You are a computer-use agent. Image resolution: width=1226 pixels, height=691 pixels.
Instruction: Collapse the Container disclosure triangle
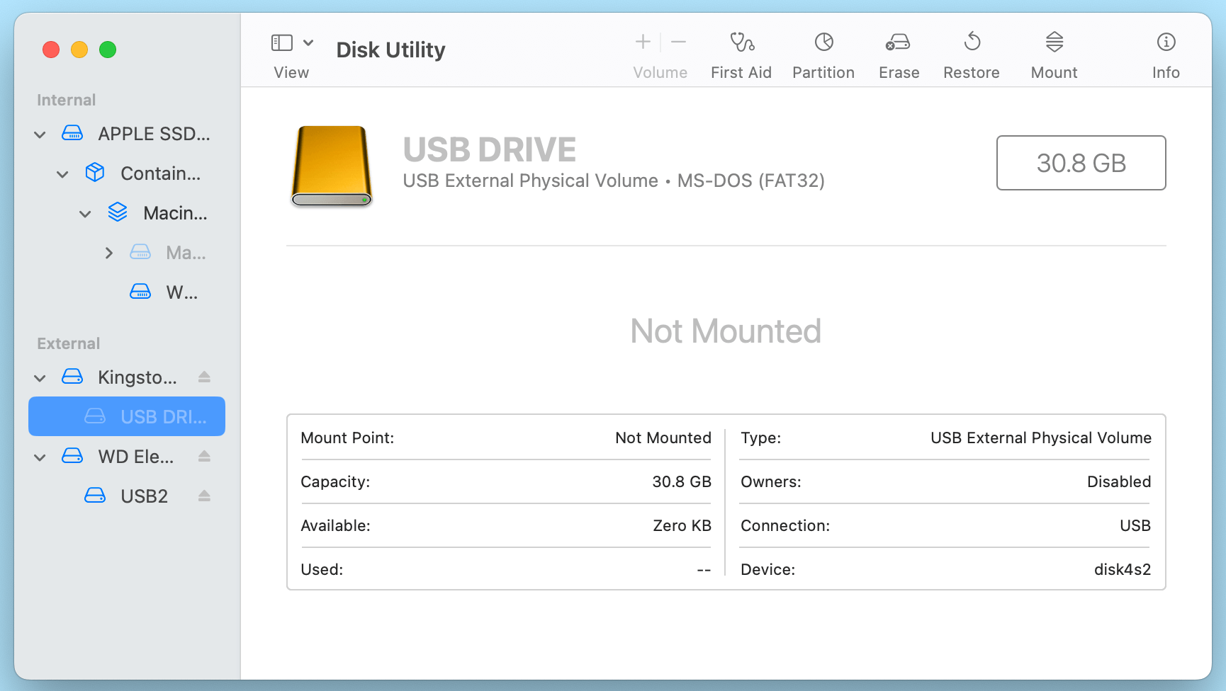62,173
